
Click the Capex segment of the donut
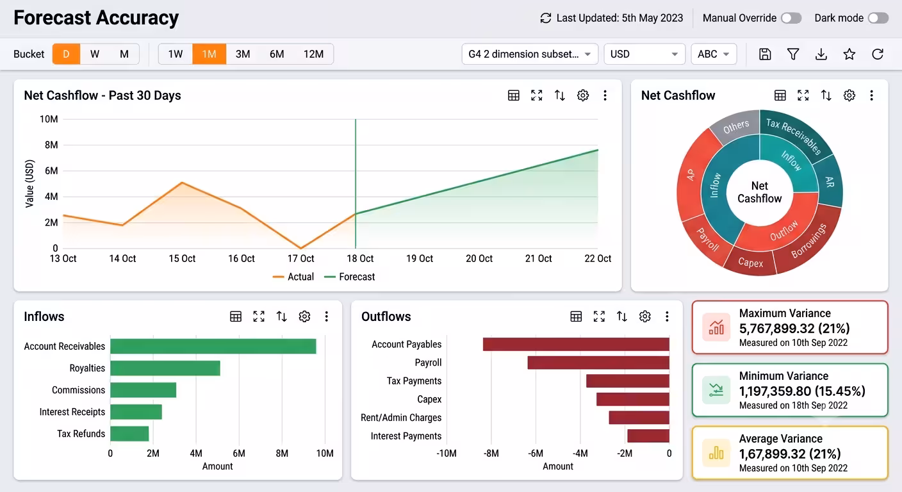pyautogui.click(x=751, y=263)
